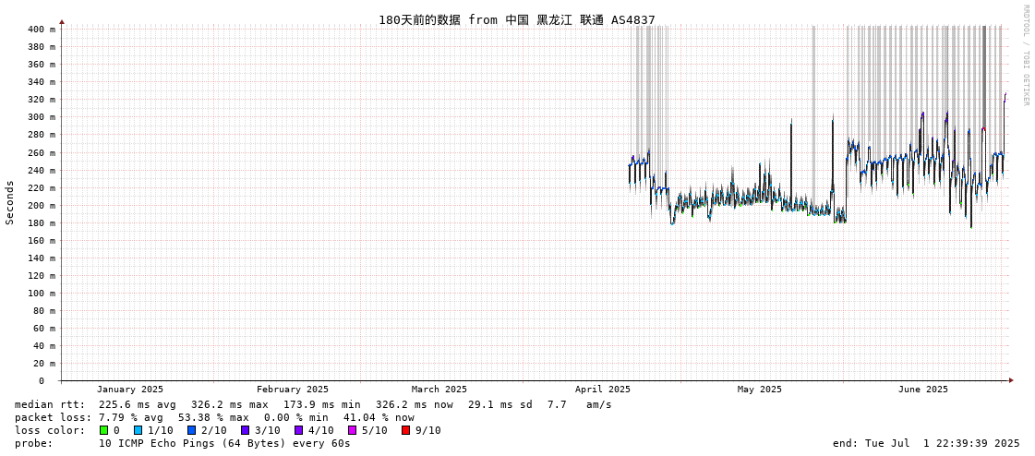Click the March 2025 axis label
1035x456 pixels.
click(439, 390)
